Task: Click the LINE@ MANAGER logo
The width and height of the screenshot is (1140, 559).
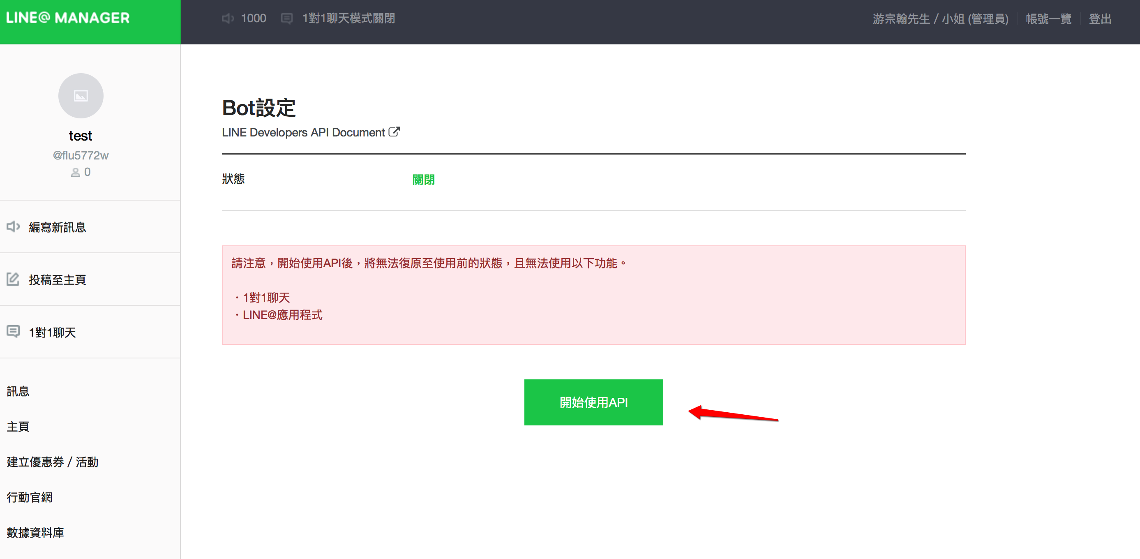Action: [68, 18]
